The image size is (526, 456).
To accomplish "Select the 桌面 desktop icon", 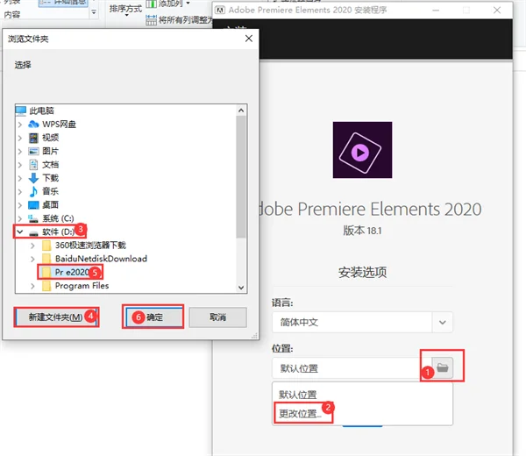I will 33,204.
